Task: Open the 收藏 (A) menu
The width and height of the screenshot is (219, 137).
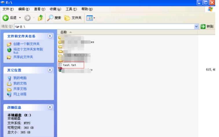Action: (x=56, y=9)
